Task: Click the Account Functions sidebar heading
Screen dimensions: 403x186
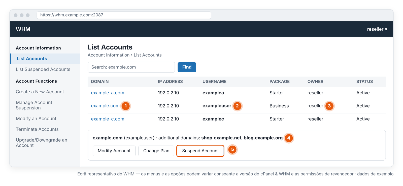Action: pos(36,81)
